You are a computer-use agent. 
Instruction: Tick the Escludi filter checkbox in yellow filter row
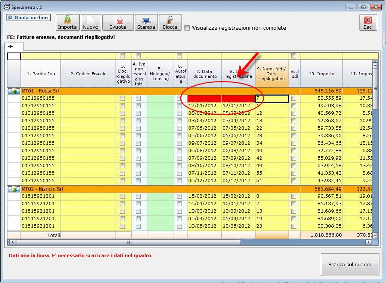click(294, 56)
